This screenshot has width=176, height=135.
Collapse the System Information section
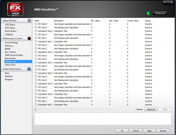pos(2,69)
